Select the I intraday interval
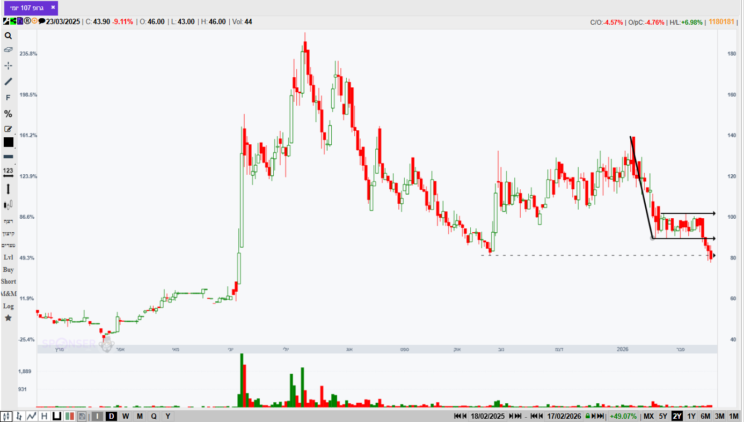This screenshot has height=422, width=744. [97, 416]
